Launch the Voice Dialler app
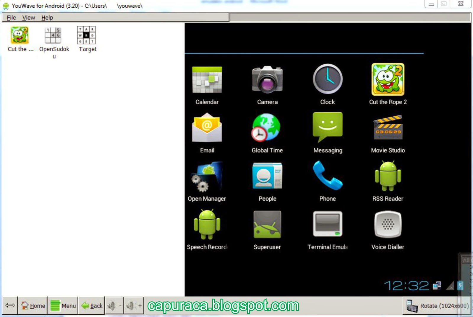Image resolution: width=473 pixels, height=317 pixels. (388, 230)
